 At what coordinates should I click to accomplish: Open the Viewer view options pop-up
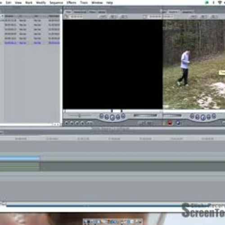[x=124, y=17]
